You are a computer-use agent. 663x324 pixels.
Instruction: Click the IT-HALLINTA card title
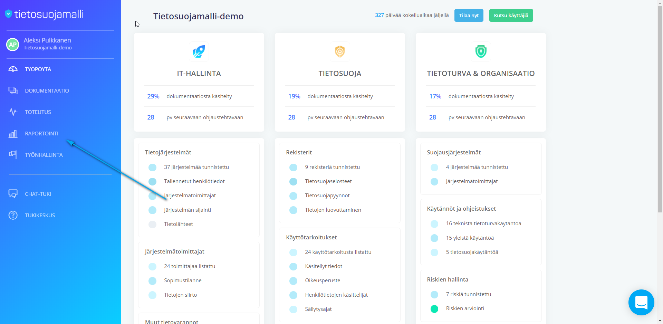(x=199, y=73)
